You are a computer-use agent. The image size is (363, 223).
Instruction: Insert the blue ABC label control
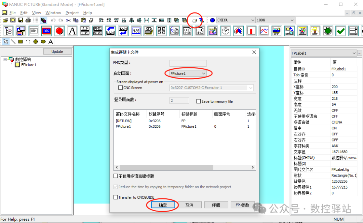(x=46, y=31)
